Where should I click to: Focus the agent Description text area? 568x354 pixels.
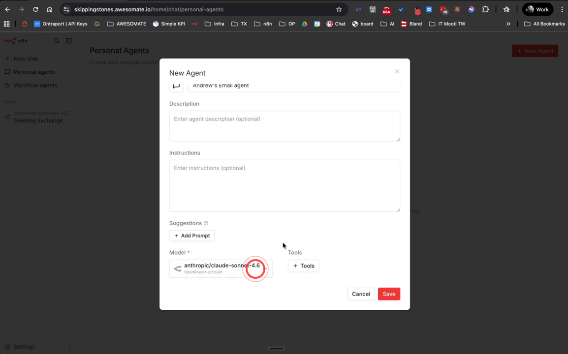(x=284, y=126)
